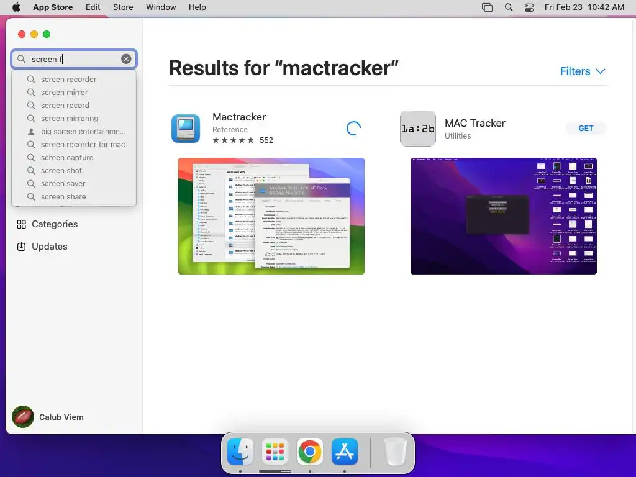Image resolution: width=636 pixels, height=477 pixels.
Task: Launch Google Chrome from the Dock
Action: click(310, 452)
